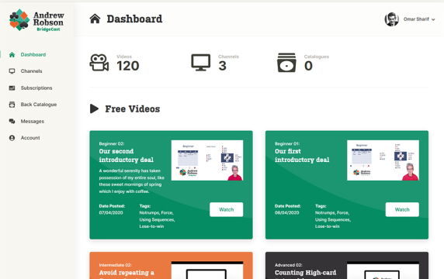Screen dimensions: 444x279
Task: Open the Beginner 02 video thumbnail
Action: point(207,160)
